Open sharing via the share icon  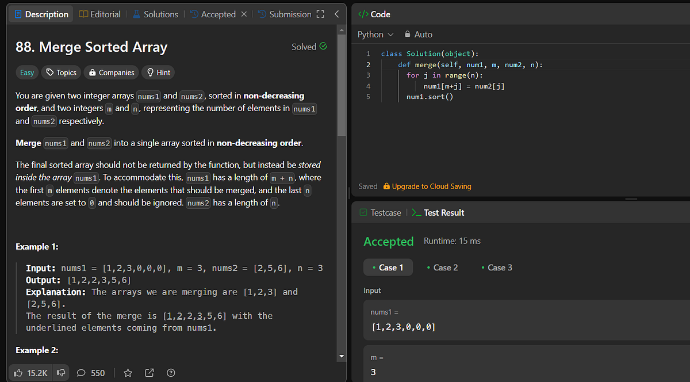pos(149,373)
